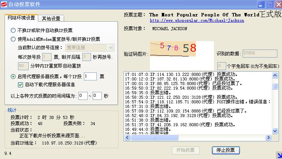Minimize the 自动投票软件 window
Viewport: 282px width, 159px height.
(x=261, y=5)
